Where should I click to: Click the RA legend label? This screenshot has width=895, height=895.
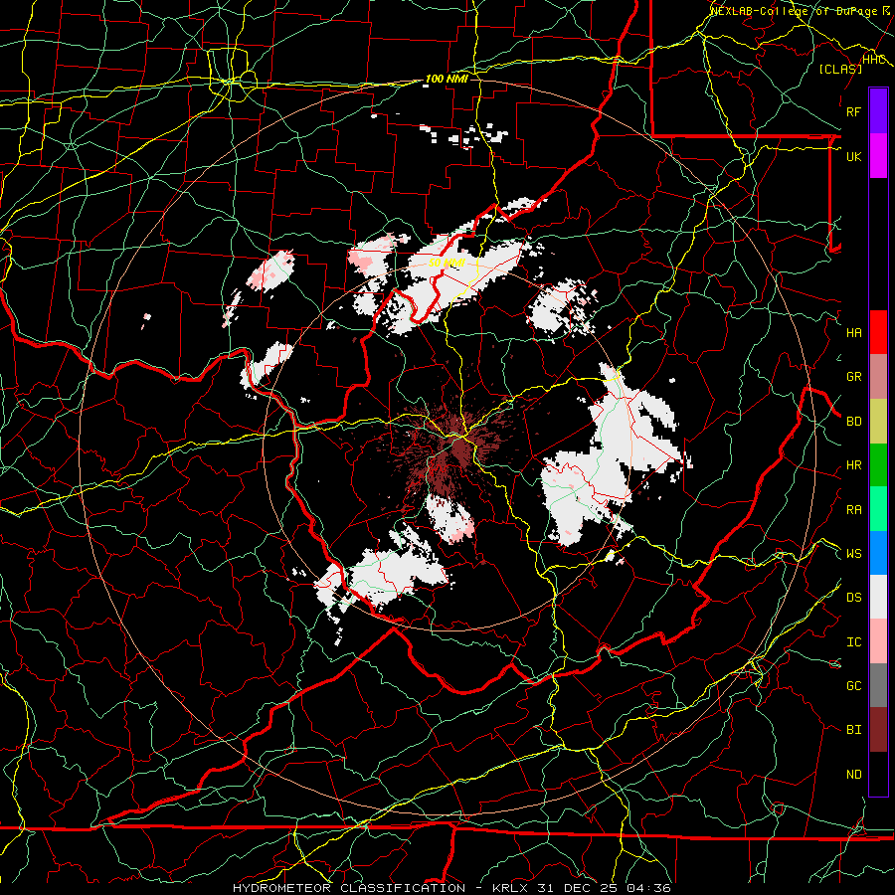pyautogui.click(x=853, y=509)
